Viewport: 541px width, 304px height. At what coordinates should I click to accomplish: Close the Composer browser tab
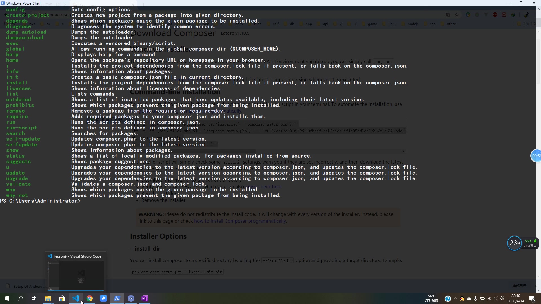132,5
